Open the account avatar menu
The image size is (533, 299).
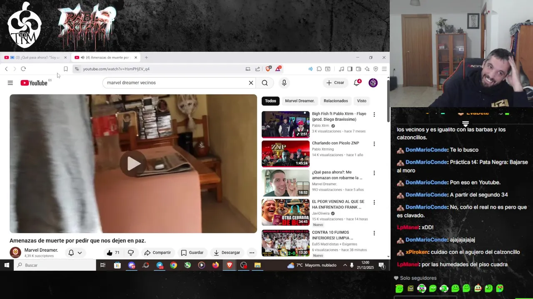pos(373,83)
